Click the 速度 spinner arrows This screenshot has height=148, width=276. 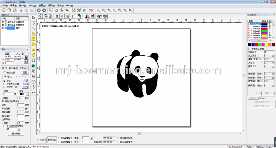(x=273, y=59)
